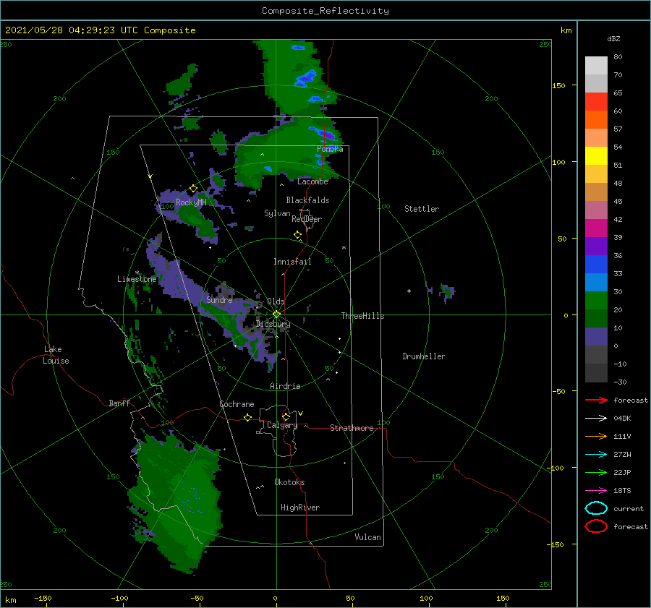Select the cyan current ellipse legend icon
Viewport: 651px width, 608px height.
[x=596, y=508]
